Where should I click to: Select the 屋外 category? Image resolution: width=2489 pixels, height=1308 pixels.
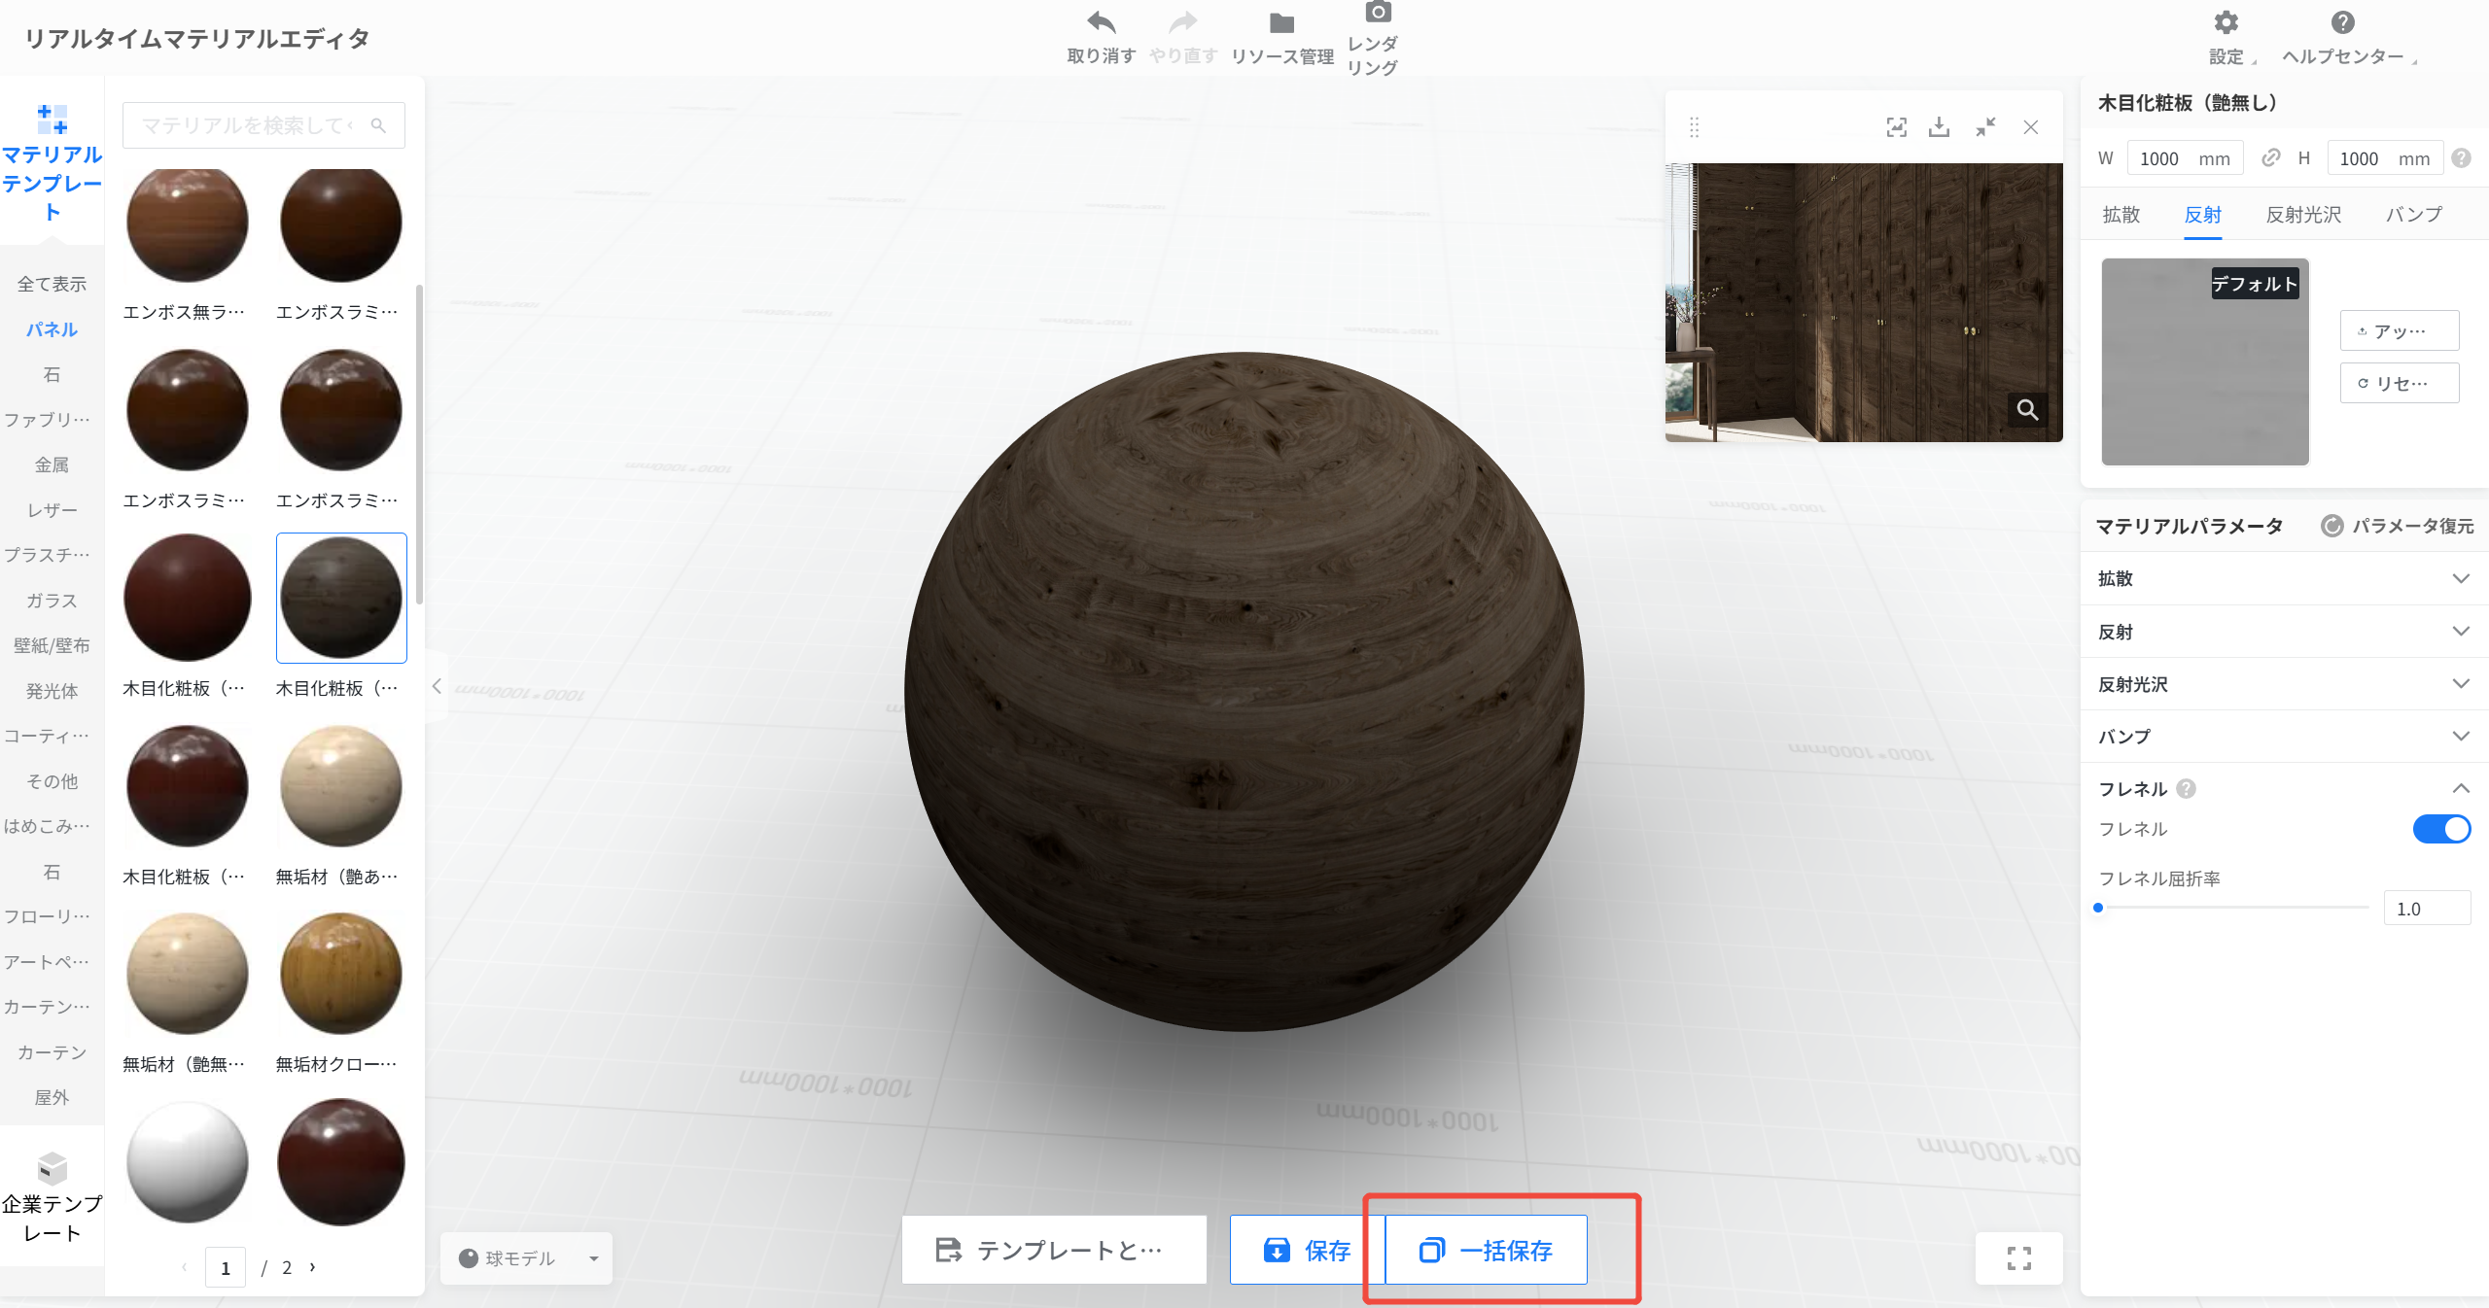tap(53, 1097)
